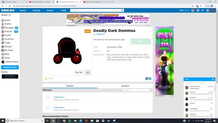This screenshot has height=123, width=218.
Task: Open Windows Start menu
Action: 3,121
